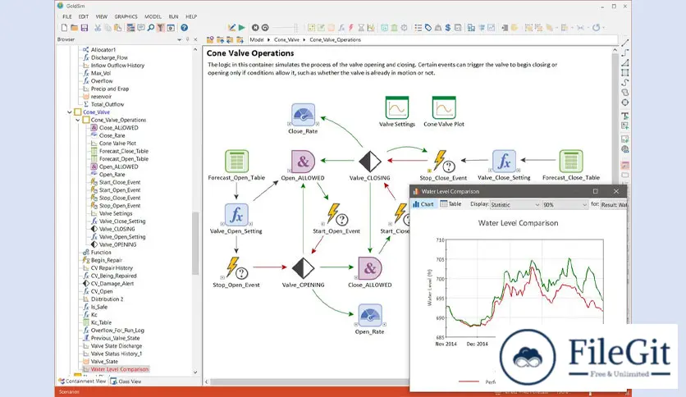Image resolution: width=686 pixels, height=397 pixels.
Task: Open the Result dropdown in chart window
Action: [614, 204]
